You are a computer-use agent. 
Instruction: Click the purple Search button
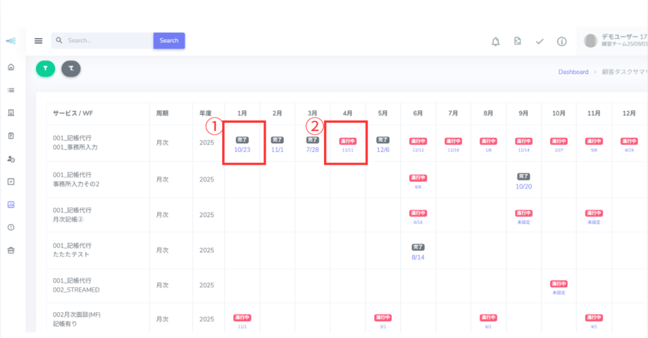pyautogui.click(x=169, y=41)
